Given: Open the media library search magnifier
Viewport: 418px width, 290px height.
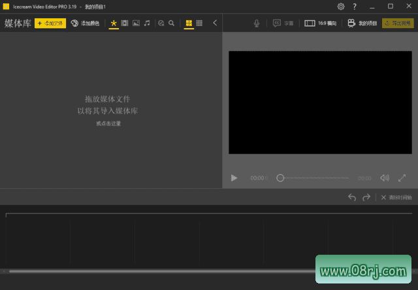Looking at the screenshot, I should point(171,24).
